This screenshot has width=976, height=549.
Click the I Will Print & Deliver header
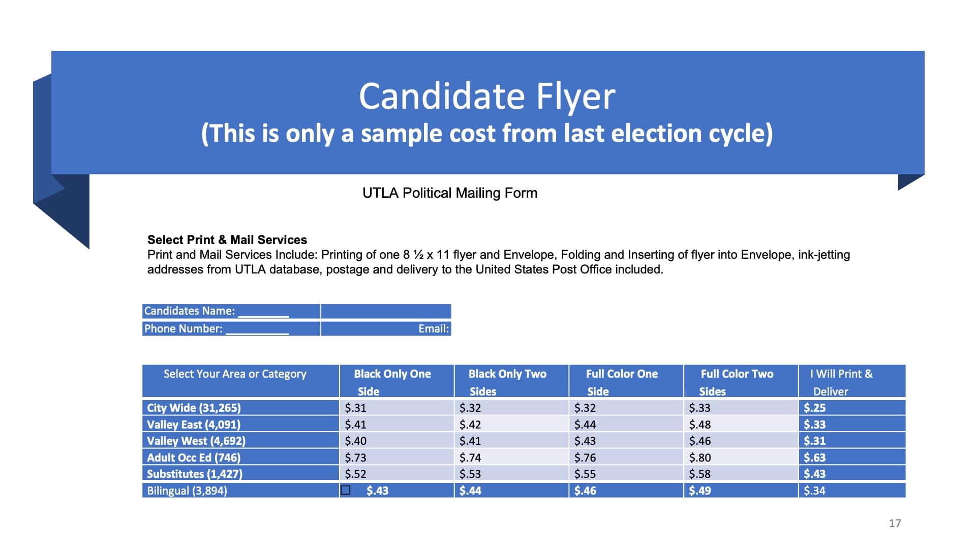point(841,382)
